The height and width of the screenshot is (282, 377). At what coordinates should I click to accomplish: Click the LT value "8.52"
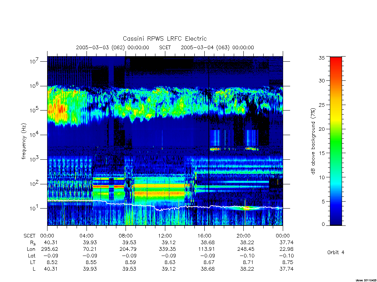pos(52,262)
